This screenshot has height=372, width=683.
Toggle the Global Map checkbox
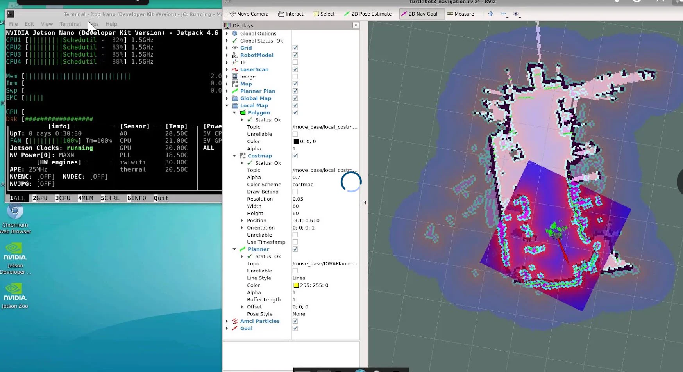[295, 98]
